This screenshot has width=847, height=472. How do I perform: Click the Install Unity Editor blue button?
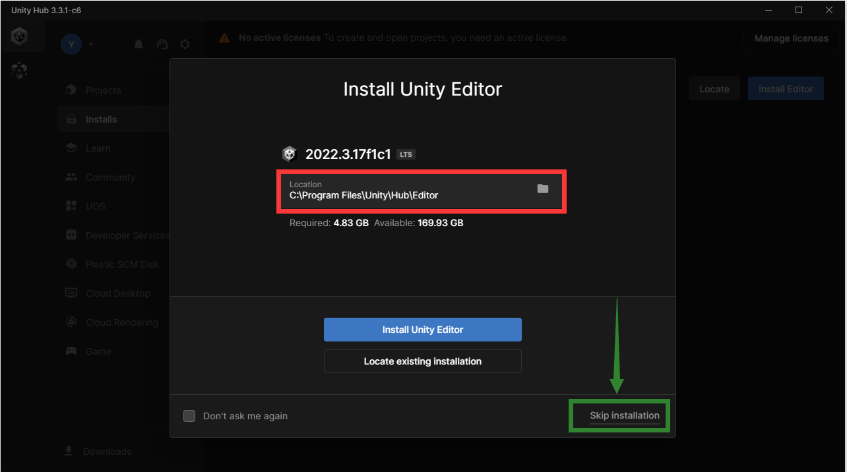(422, 330)
